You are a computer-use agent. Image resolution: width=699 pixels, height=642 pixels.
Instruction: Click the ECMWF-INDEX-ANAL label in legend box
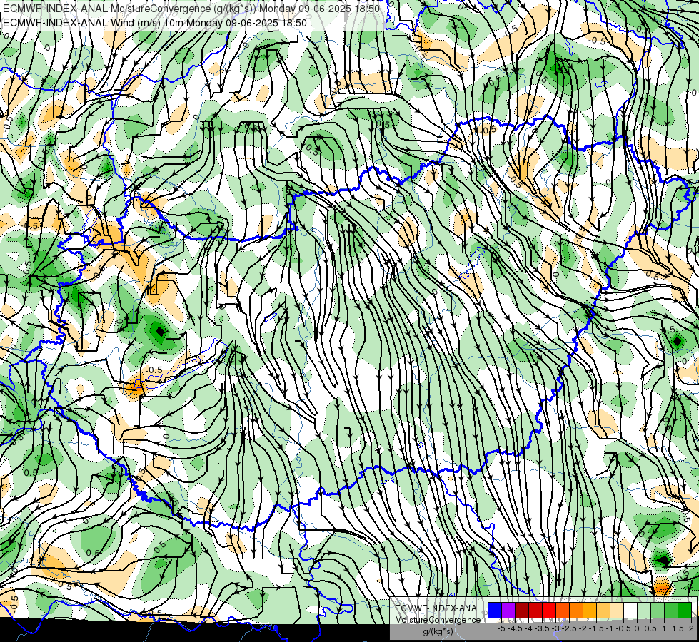(438, 608)
